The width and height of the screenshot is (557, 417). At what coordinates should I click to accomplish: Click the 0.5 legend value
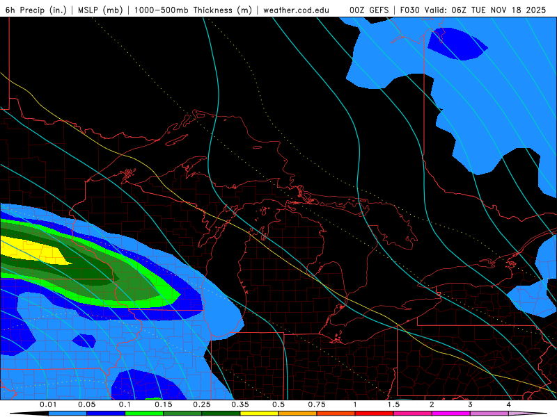coord(278,404)
